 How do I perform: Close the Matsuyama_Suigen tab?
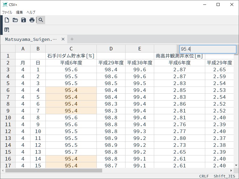(63, 39)
